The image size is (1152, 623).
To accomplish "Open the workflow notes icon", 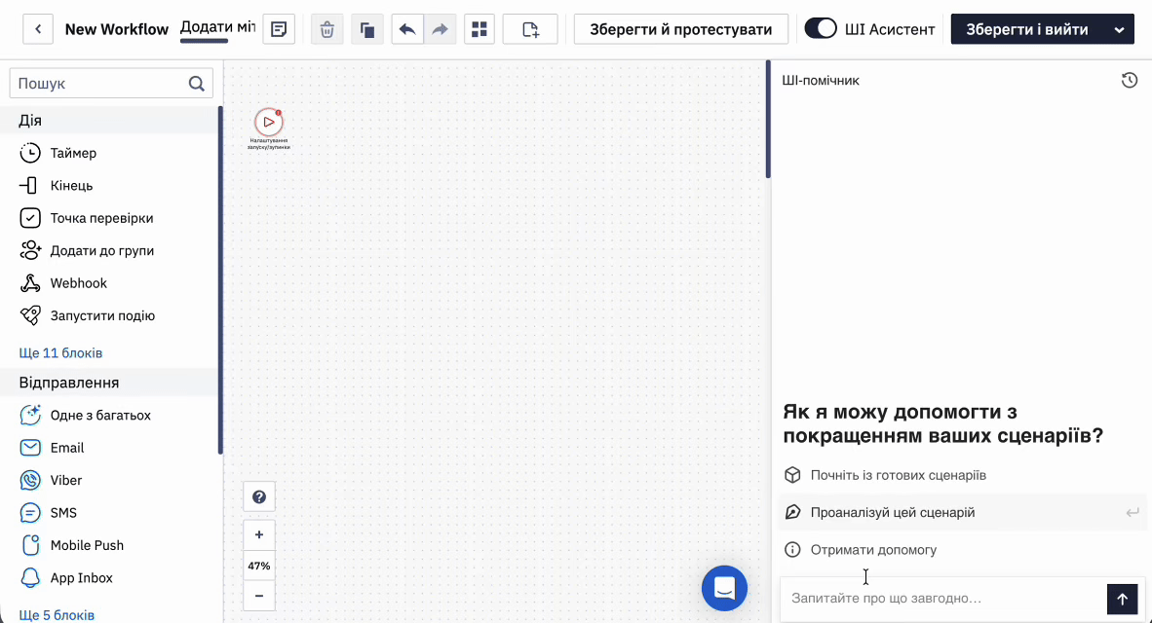I will pyautogui.click(x=279, y=29).
